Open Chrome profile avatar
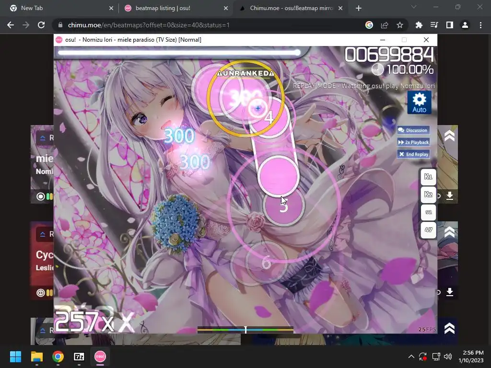This screenshot has width=491, height=368. point(465,25)
